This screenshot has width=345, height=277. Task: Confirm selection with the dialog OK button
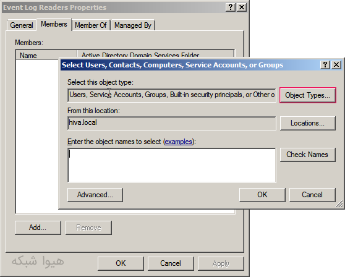(x=262, y=195)
